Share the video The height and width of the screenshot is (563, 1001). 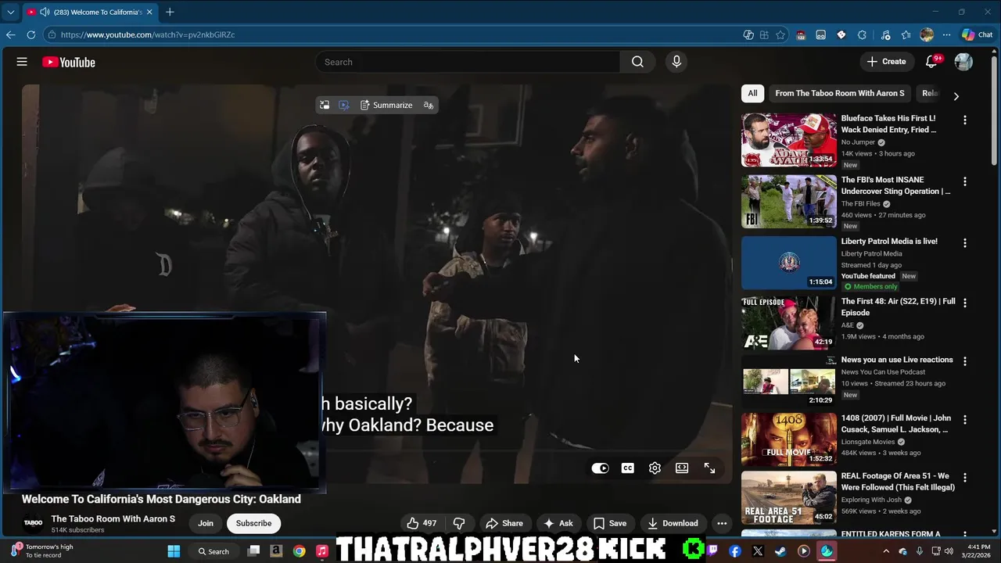click(x=504, y=523)
